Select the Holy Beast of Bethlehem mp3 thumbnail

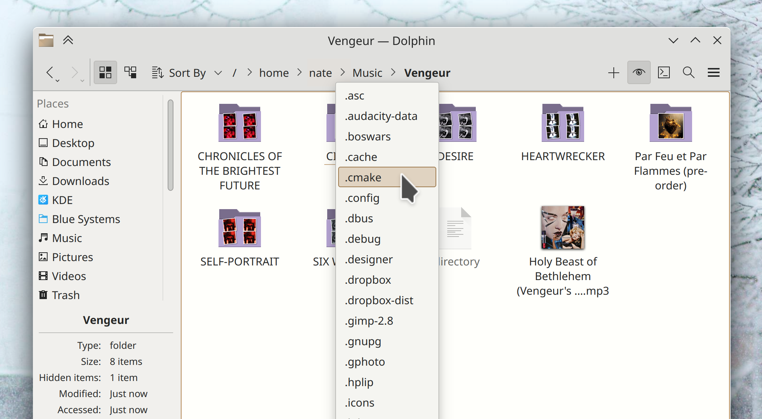[563, 227]
